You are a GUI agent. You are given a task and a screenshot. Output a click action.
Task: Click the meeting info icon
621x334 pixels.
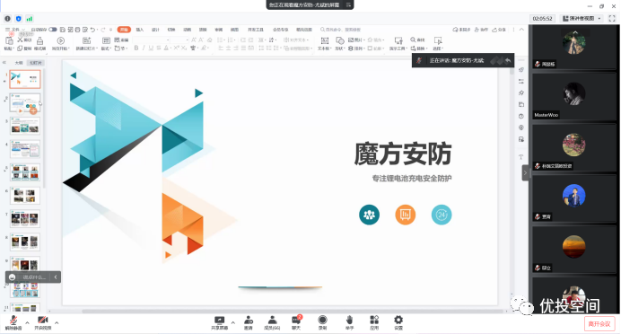pyautogui.click(x=7, y=19)
